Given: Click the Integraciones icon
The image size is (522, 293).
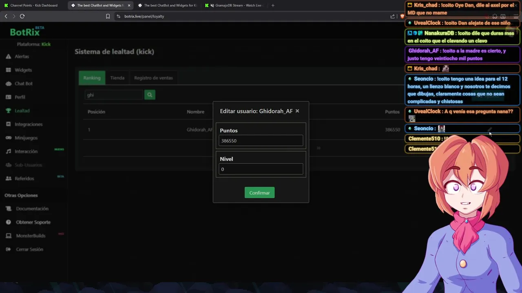Looking at the screenshot, I should click(8, 124).
